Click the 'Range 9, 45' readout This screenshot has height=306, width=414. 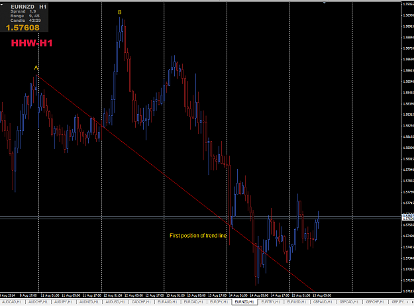[x=25, y=16]
